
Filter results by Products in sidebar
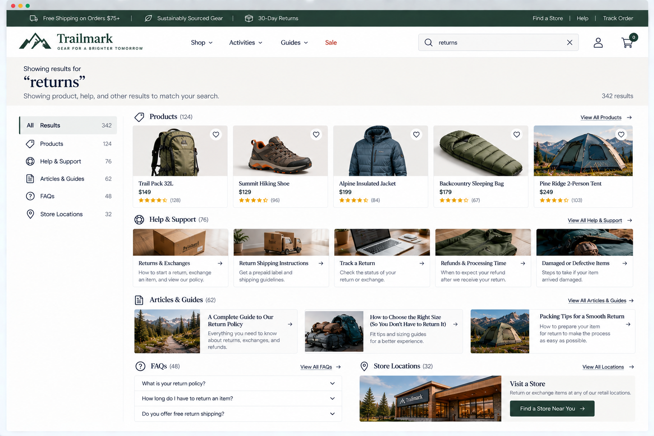point(68,144)
